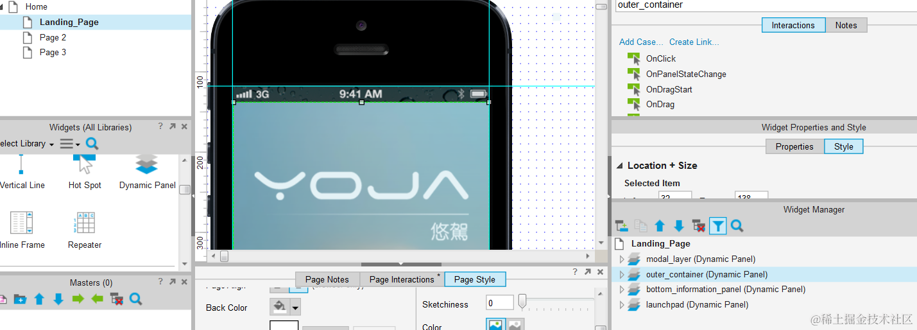Select the Landing_Page root in Widget Manager

[660, 244]
